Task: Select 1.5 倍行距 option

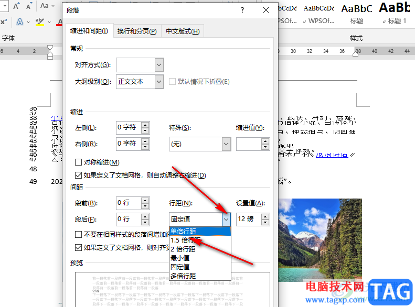Action: point(200,240)
